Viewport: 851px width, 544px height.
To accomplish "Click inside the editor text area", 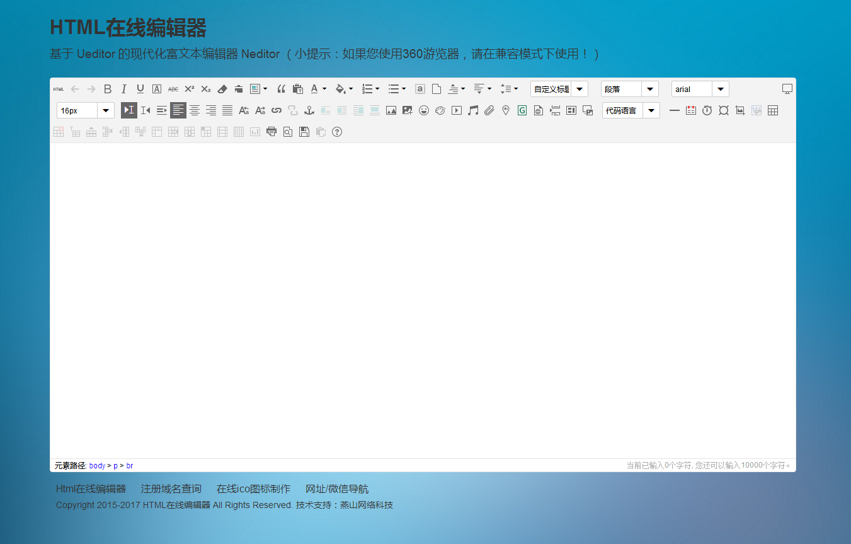I will pos(423,301).
